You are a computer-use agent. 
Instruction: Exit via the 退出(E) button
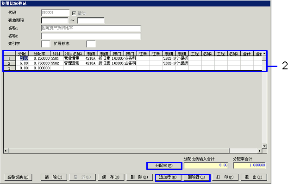coord(254,177)
